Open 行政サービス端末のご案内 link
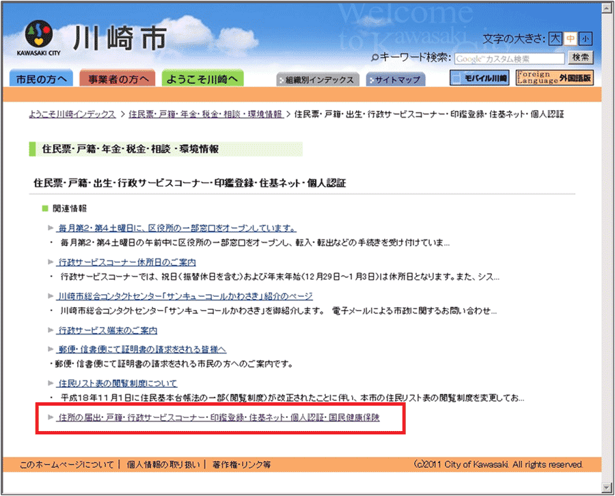 click(x=108, y=330)
